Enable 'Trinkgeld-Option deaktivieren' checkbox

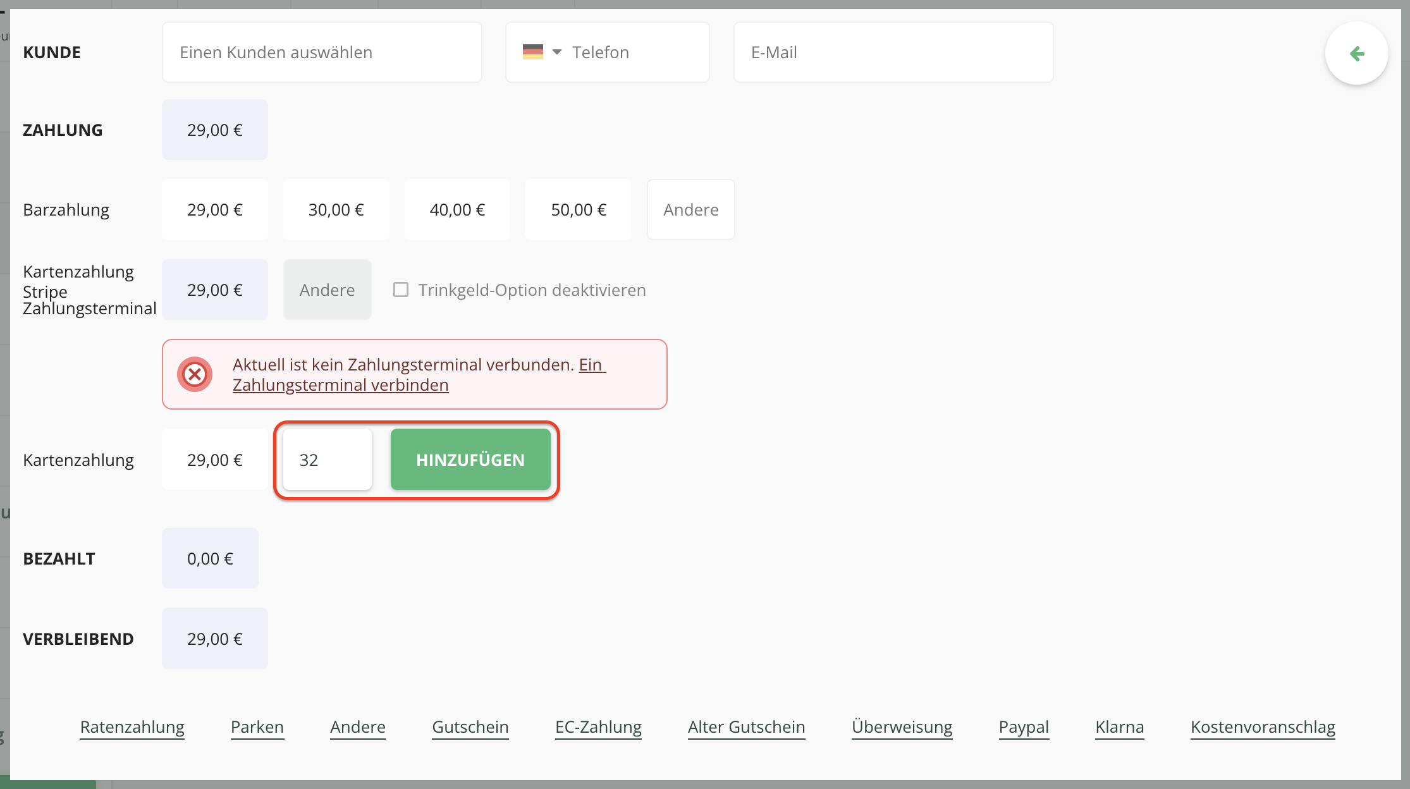click(x=401, y=290)
